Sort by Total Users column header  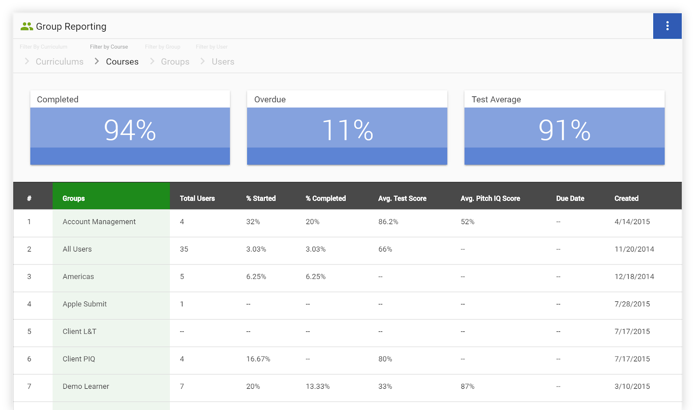click(x=197, y=198)
